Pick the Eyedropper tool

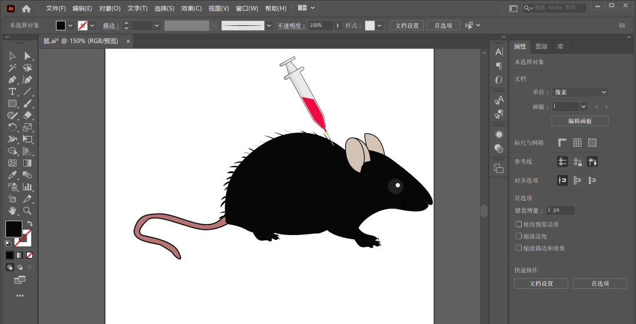point(12,175)
